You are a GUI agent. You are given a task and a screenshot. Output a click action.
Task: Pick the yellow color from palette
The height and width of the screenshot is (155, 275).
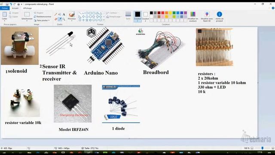170,13
